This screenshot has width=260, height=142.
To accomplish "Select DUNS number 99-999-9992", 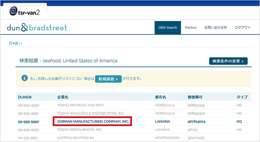I will pyautogui.click(x=28, y=122).
